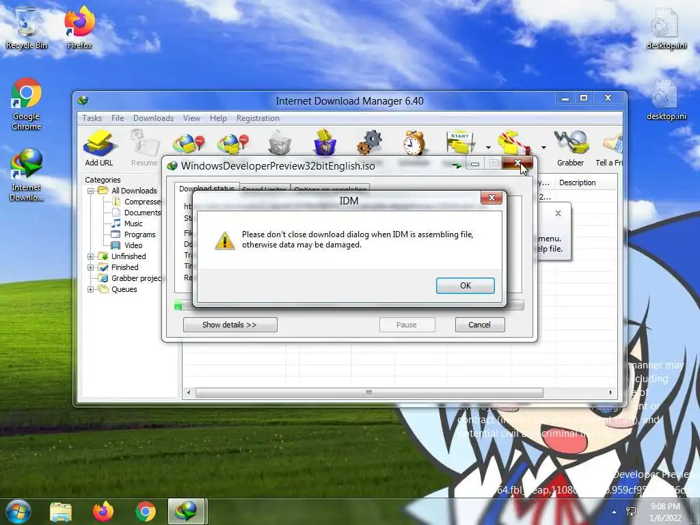700x525 pixels.
Task: Click the Add URL toolbar icon
Action: [99, 148]
